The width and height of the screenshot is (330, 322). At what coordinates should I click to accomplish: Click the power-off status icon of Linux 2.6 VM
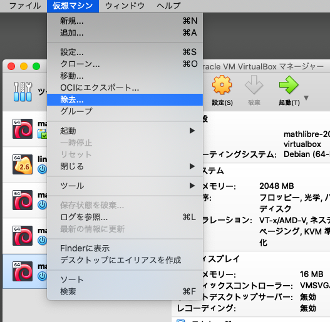coord(42,169)
